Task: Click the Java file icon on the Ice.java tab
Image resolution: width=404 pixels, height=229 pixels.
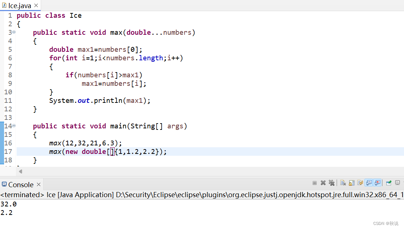Action: pos(4,5)
